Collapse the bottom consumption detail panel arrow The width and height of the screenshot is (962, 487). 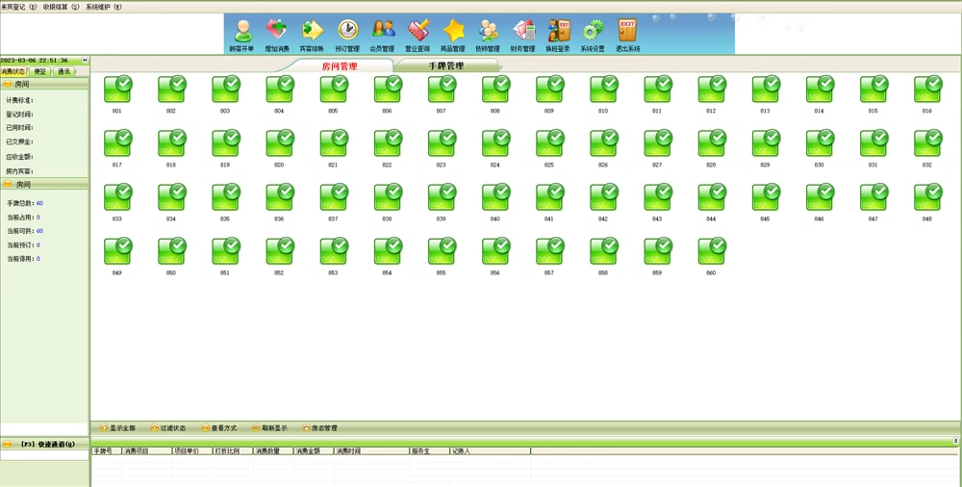(955, 441)
